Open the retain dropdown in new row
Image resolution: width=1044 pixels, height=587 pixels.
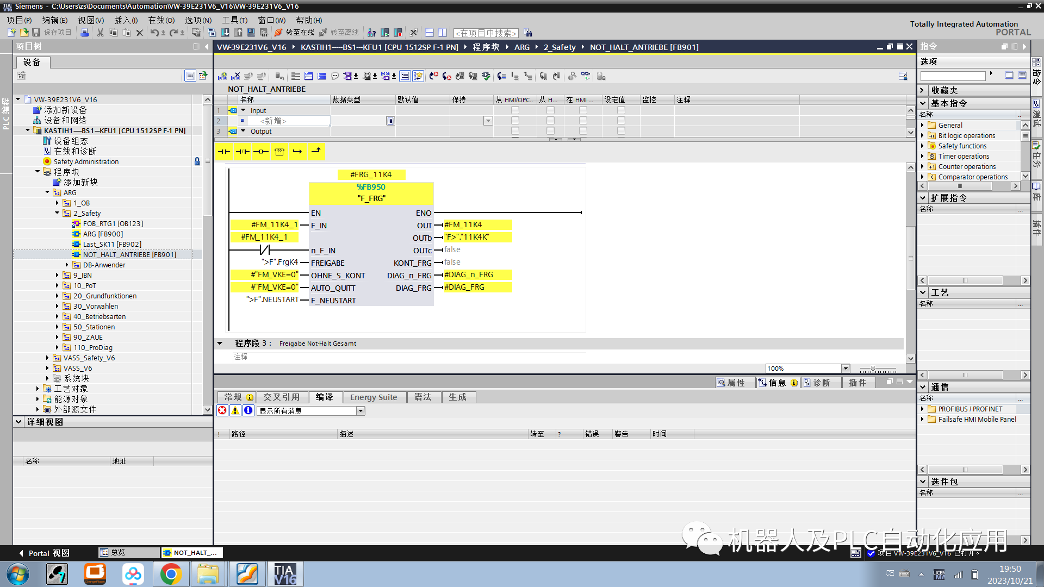tap(488, 121)
